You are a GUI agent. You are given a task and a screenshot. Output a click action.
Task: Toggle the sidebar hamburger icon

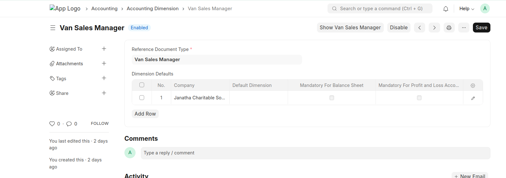point(53,28)
